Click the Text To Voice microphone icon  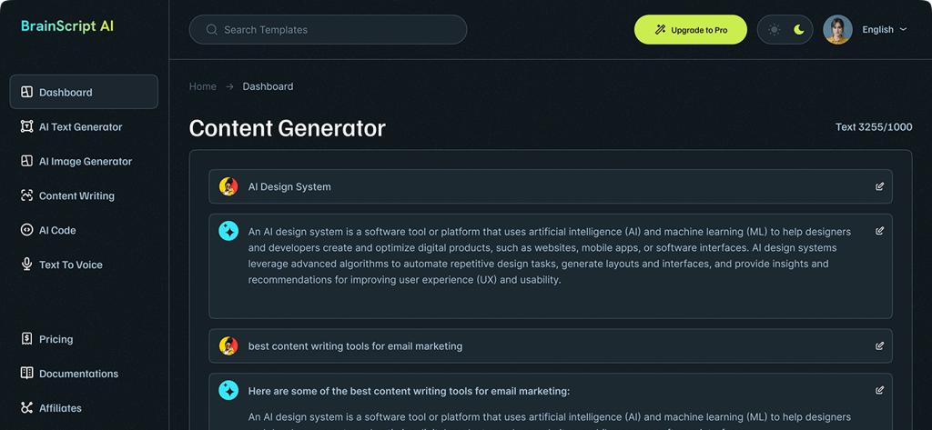(x=27, y=265)
